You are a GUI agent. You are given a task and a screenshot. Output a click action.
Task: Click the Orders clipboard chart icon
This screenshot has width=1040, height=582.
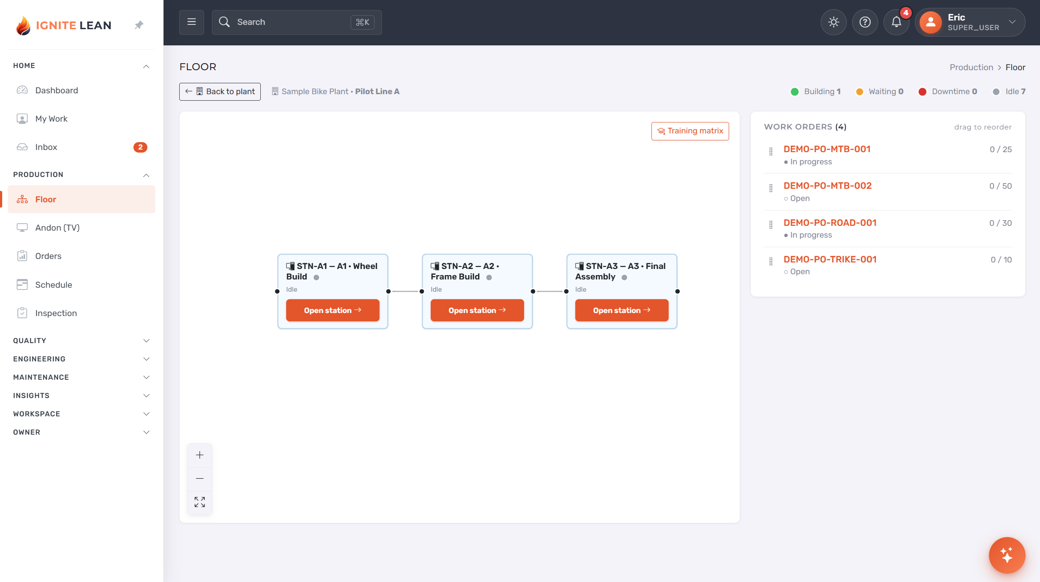pos(22,256)
